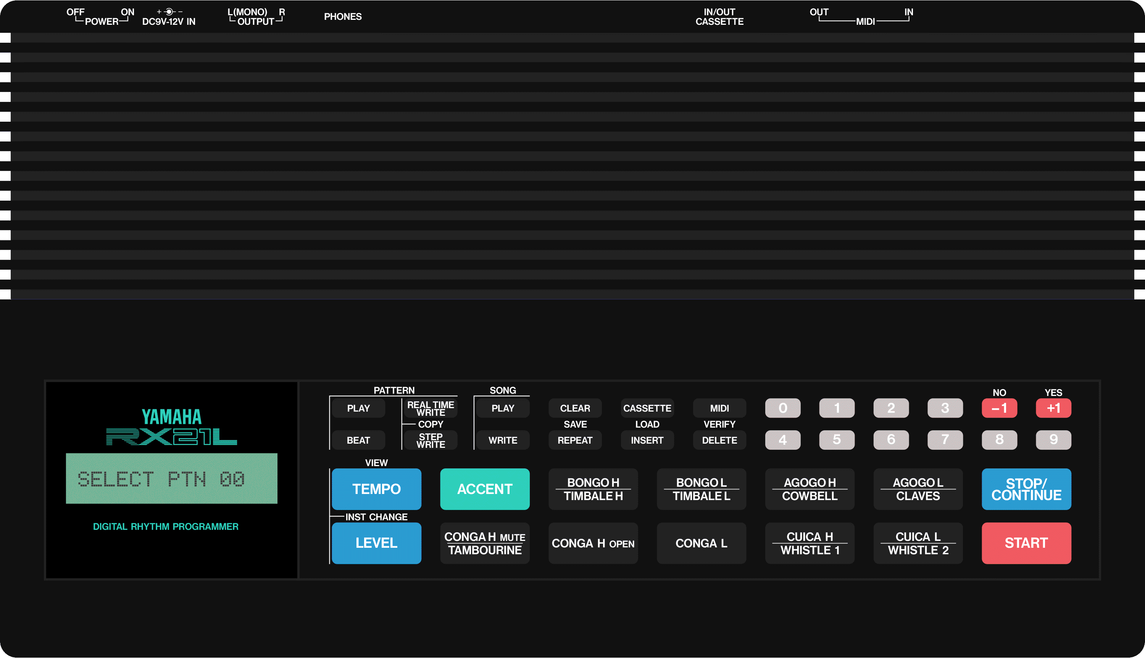Trigger the CONGA H OPEN pad
1145x658 pixels.
click(x=593, y=543)
